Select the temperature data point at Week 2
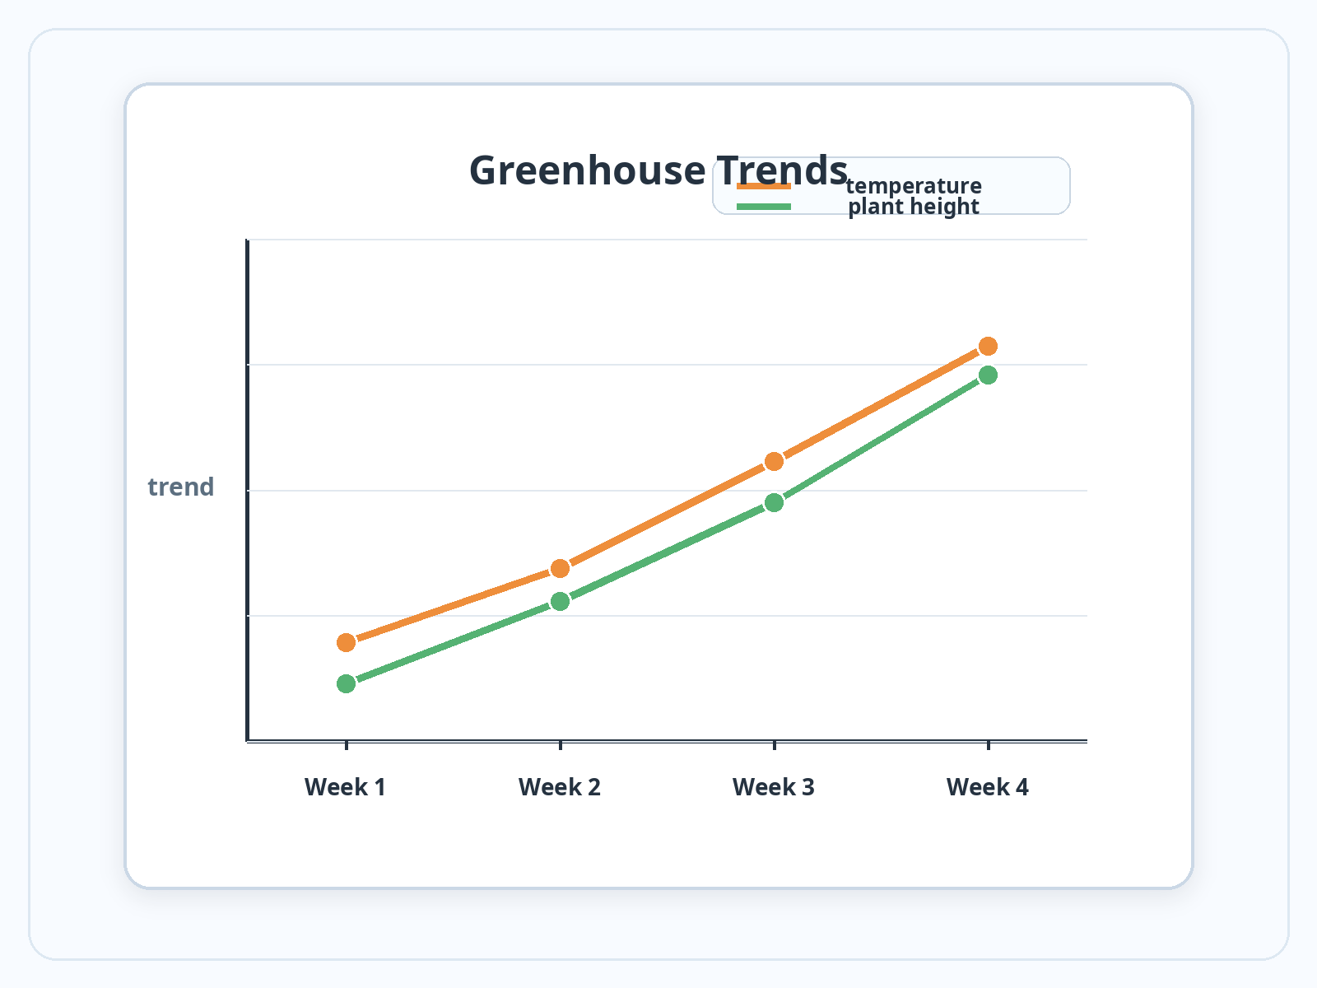1317x988 pixels. [560, 568]
